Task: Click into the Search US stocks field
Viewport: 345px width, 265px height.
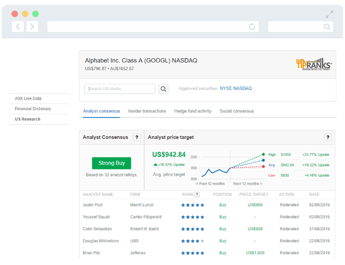Action: point(120,89)
